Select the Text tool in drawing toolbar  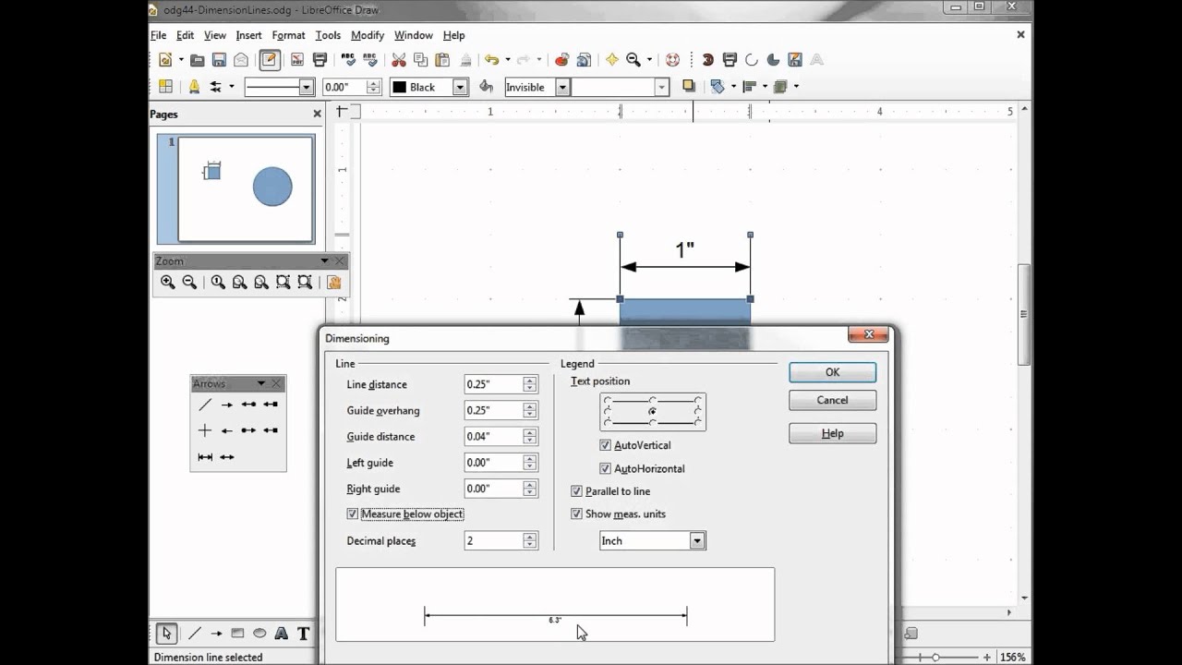pos(303,633)
